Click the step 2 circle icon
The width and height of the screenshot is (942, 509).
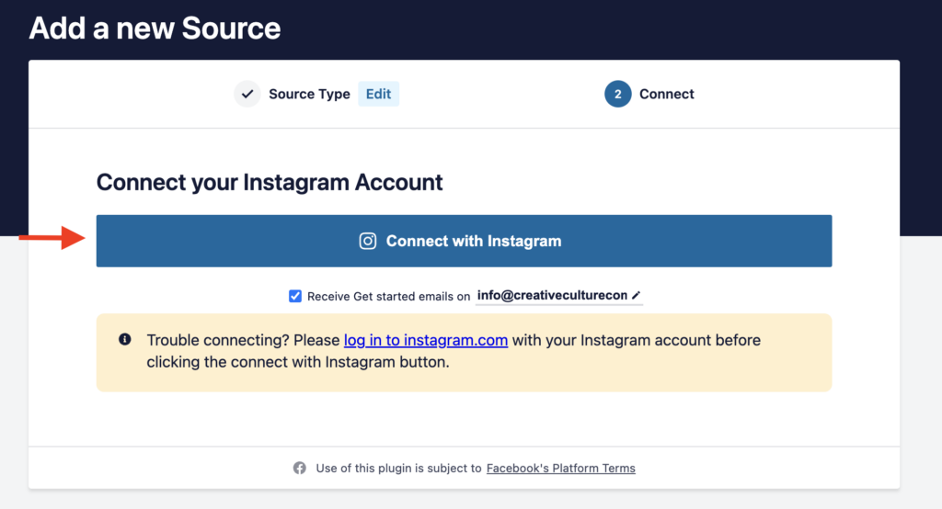(617, 94)
